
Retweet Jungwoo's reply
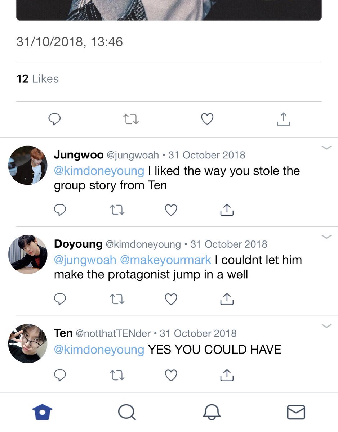coord(117,210)
